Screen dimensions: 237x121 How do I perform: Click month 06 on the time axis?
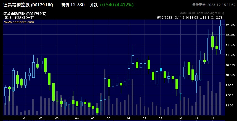point(108,118)
